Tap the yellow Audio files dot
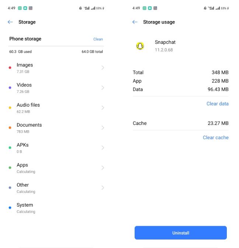 click(x=10, y=108)
